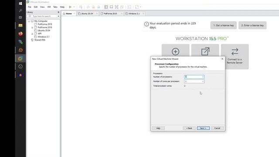The image size is (279, 157).
Task: Click the wizard Help button
Action: (158, 128)
